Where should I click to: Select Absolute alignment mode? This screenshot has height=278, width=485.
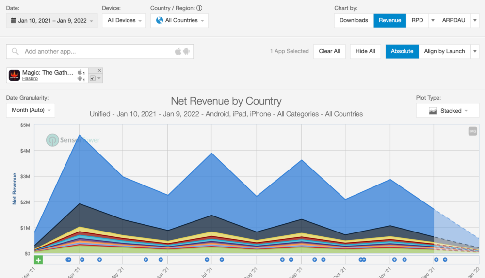tap(402, 51)
